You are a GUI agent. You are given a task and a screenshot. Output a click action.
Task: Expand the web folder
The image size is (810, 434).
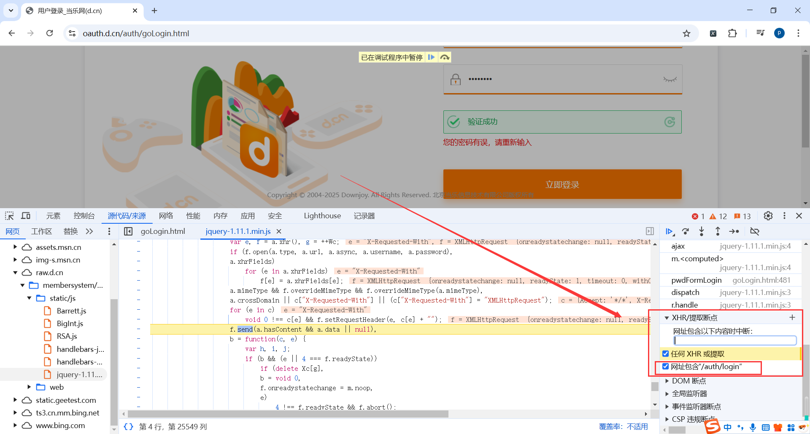click(x=29, y=387)
